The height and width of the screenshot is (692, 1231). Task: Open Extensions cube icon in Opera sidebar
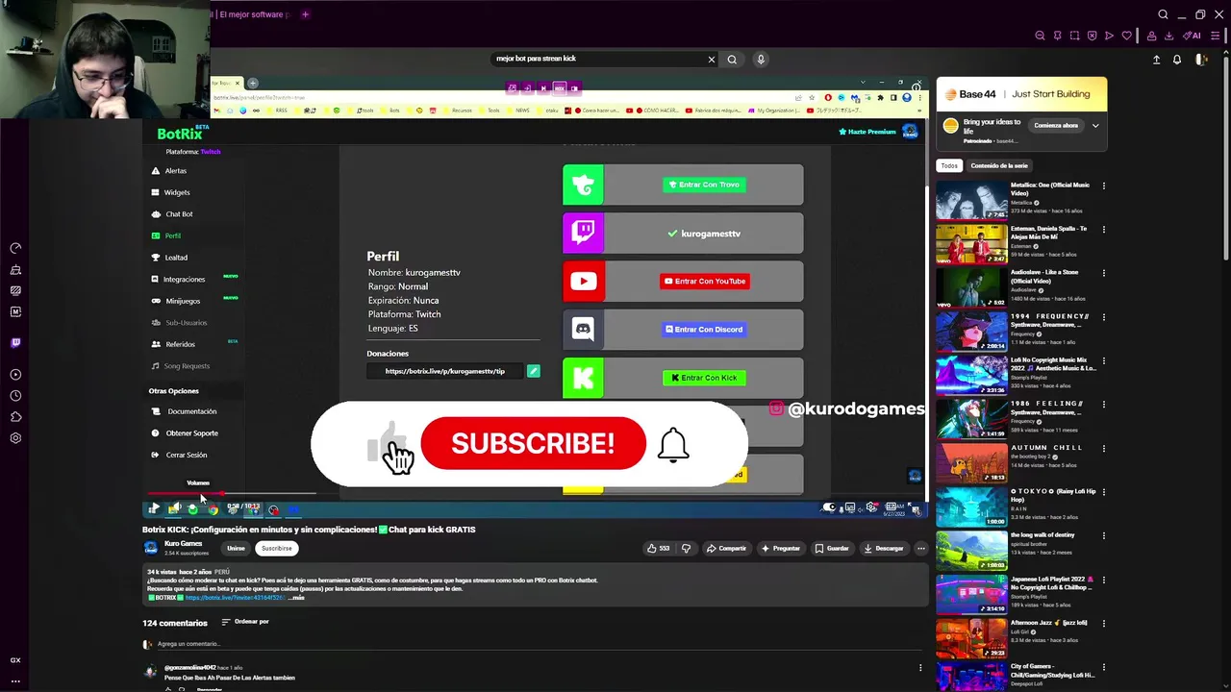(15, 417)
